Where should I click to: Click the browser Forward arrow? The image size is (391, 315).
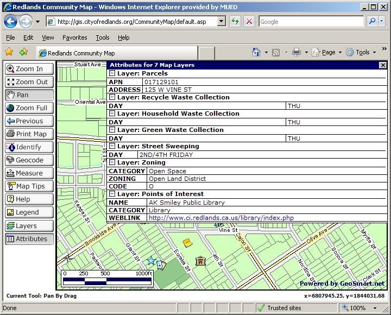pos(26,21)
